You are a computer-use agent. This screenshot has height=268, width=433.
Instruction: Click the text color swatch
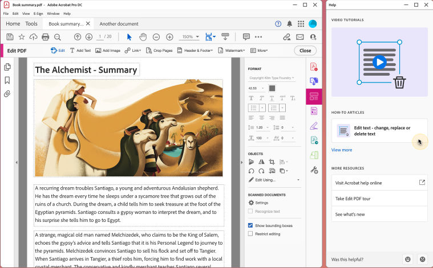(x=272, y=88)
